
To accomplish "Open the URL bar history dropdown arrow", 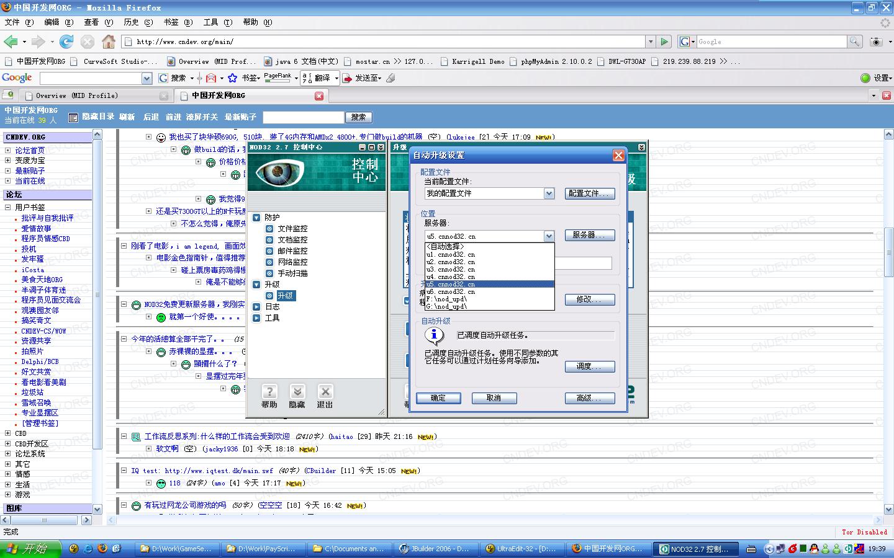I will click(651, 42).
